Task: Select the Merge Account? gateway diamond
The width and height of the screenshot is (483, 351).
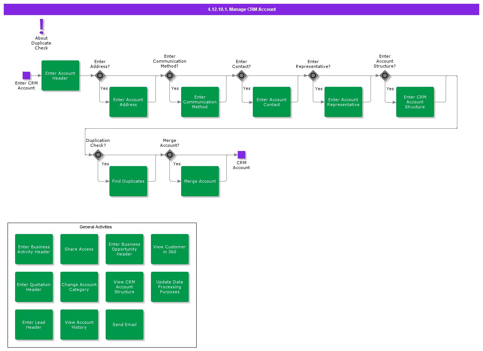Action: (170, 155)
